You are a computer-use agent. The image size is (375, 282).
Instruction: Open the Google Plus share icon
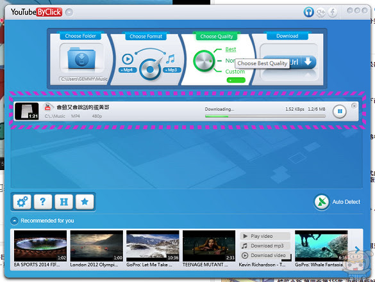click(321, 12)
